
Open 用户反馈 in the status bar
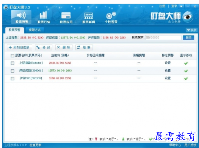(x=190, y=145)
